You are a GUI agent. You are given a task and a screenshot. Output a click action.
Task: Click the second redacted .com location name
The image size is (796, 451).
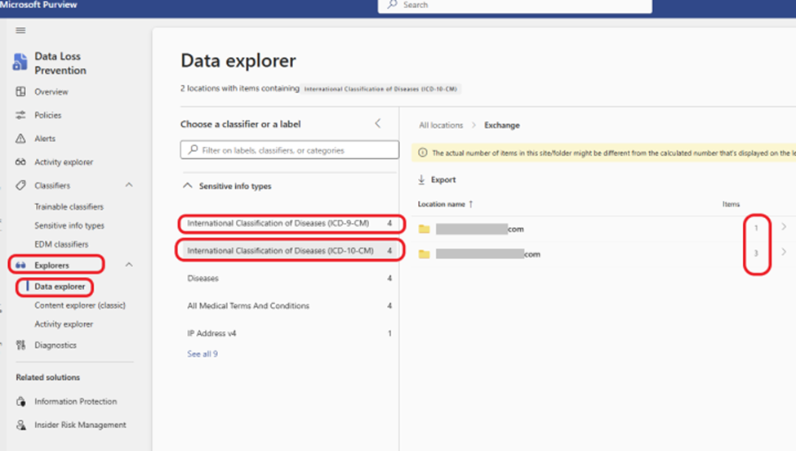[488, 254]
